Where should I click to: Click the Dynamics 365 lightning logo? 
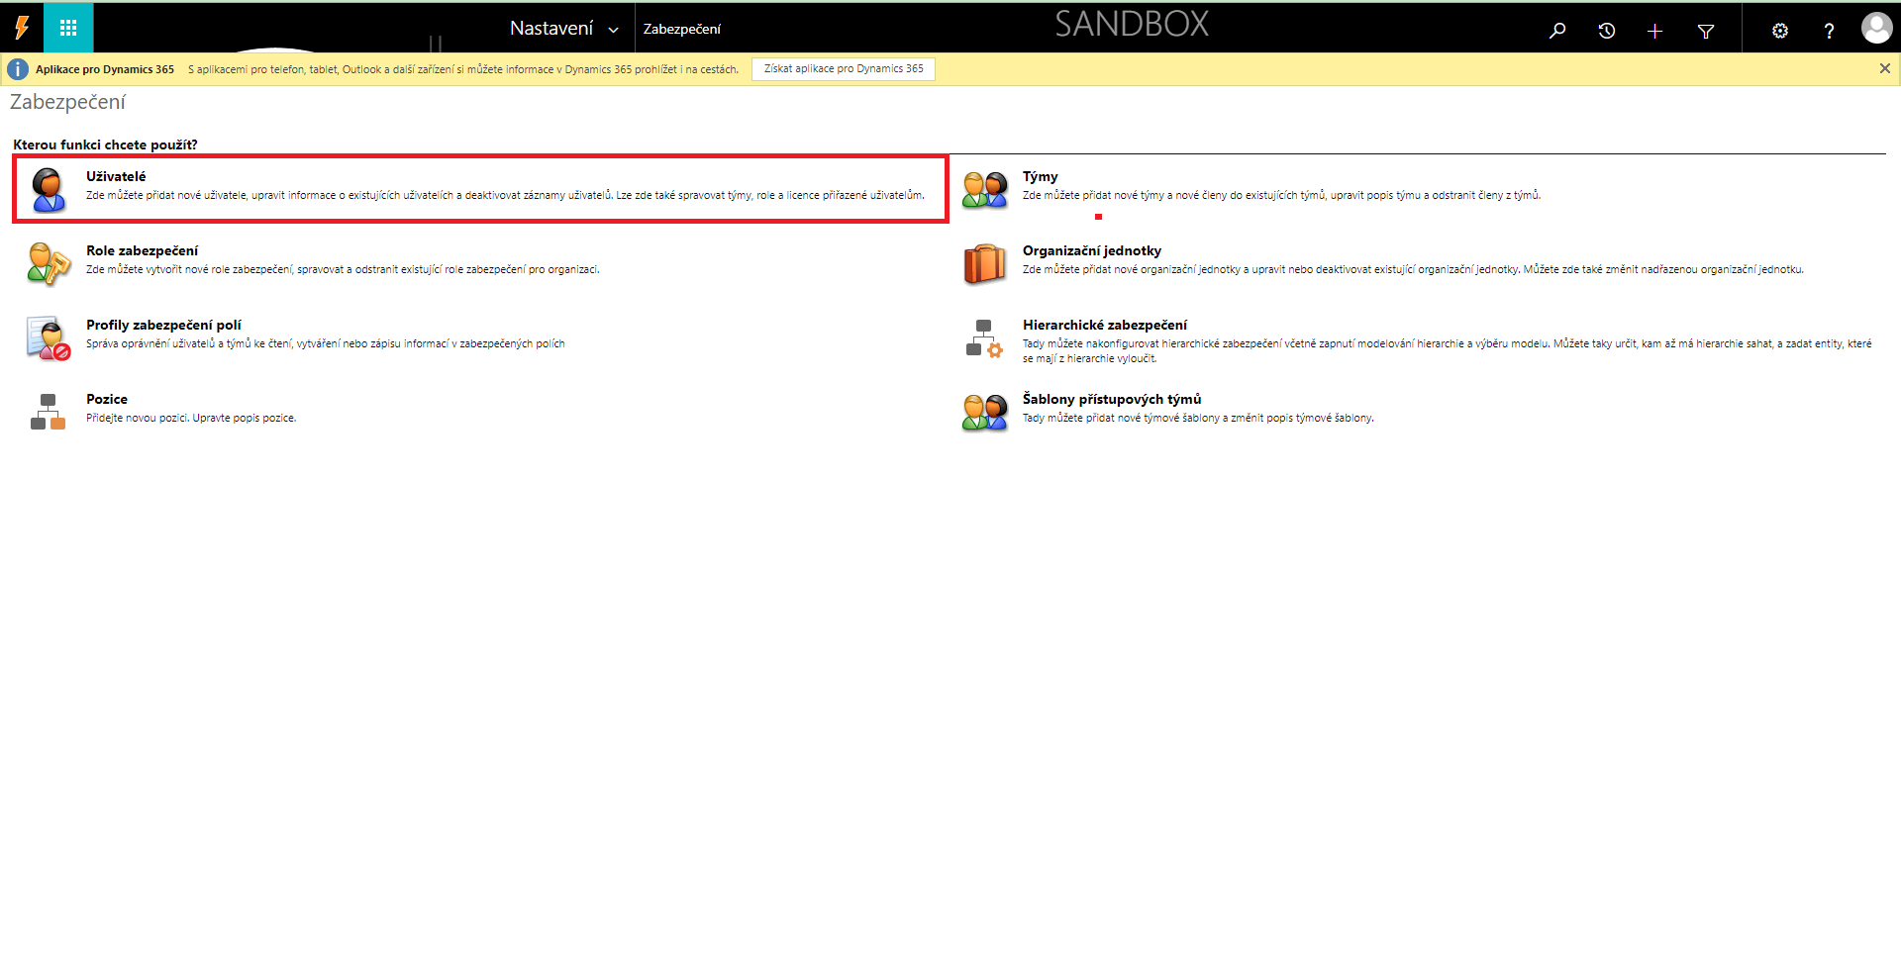[x=22, y=29]
